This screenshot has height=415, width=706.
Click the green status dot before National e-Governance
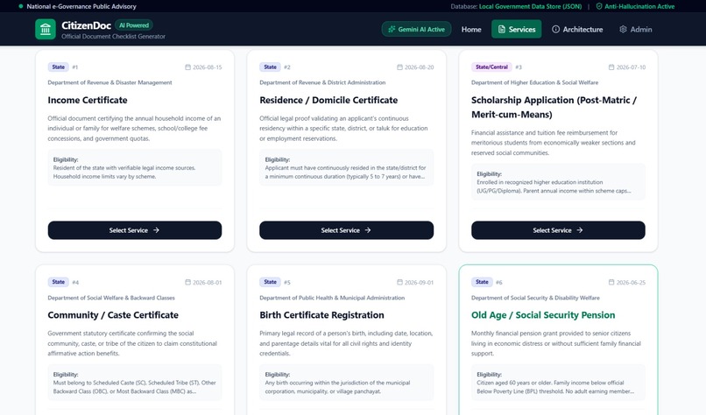coord(21,6)
